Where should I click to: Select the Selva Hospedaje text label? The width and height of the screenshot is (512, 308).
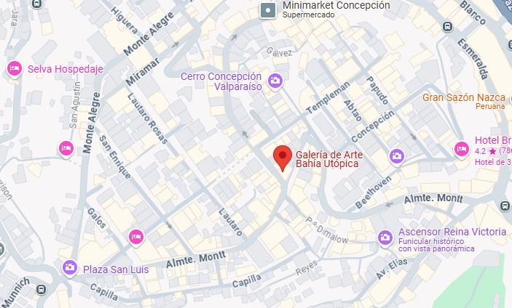point(66,69)
